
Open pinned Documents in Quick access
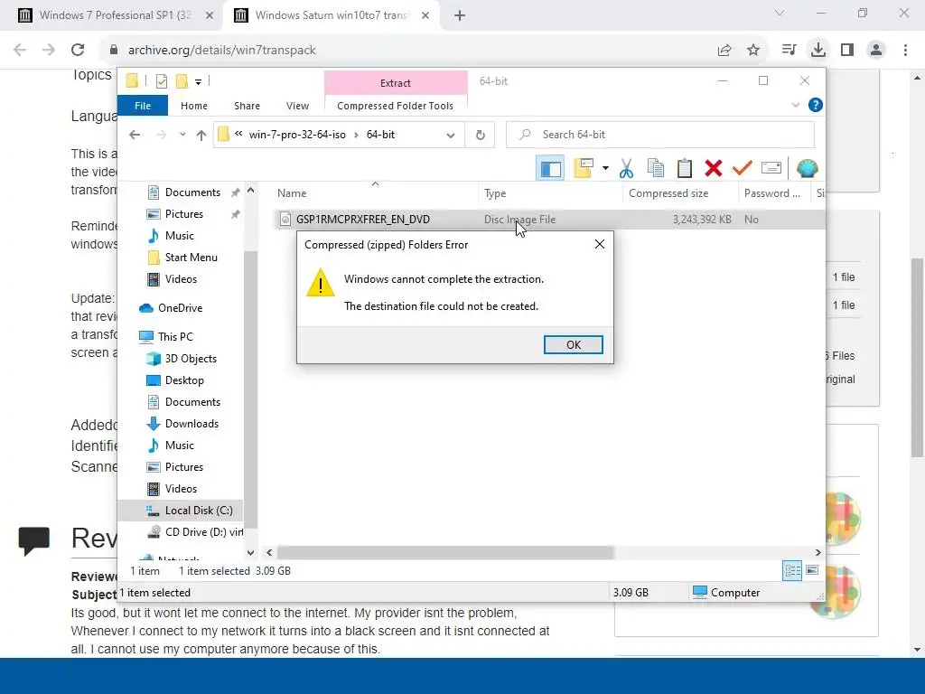pos(192,192)
